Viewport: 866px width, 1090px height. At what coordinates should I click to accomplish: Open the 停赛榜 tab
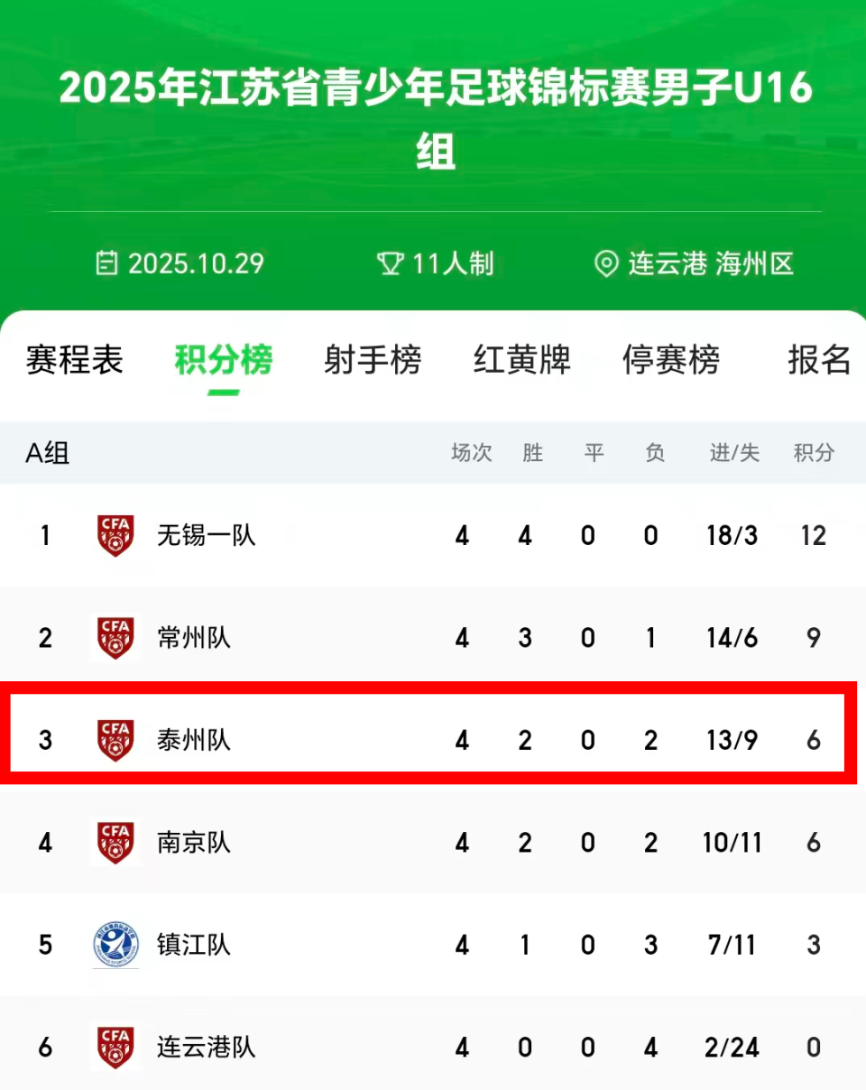[670, 360]
